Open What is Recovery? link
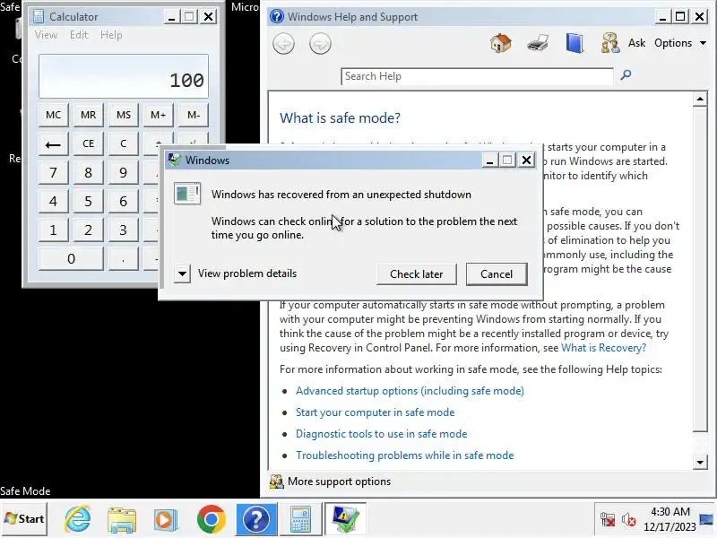717x538 pixels. click(603, 348)
